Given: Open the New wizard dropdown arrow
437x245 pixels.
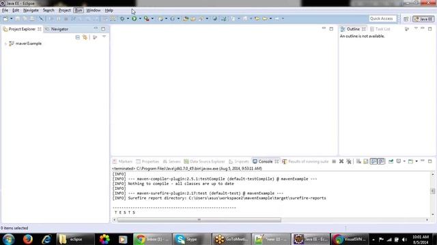Looking at the screenshot, I should [11, 18].
